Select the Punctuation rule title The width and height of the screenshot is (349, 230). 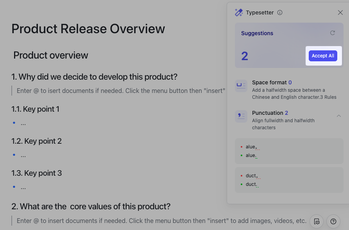pos(268,113)
